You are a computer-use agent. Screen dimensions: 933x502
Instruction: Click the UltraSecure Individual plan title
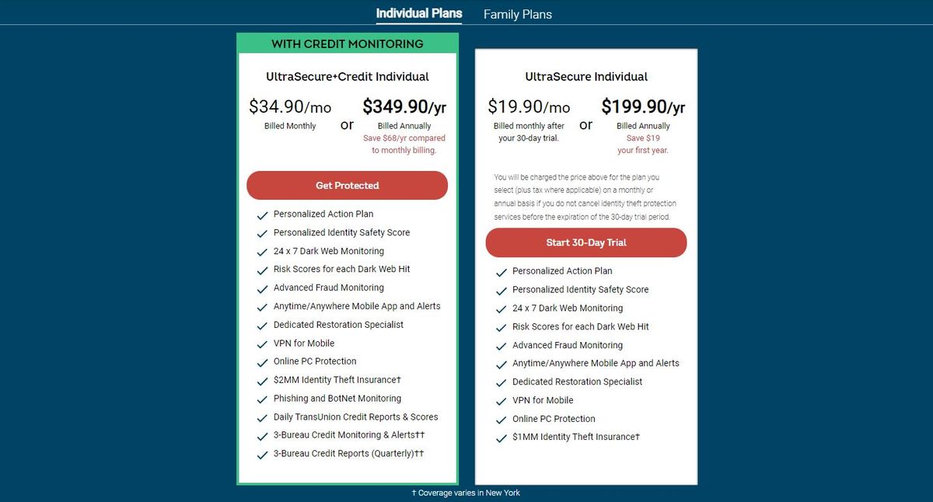click(x=586, y=77)
